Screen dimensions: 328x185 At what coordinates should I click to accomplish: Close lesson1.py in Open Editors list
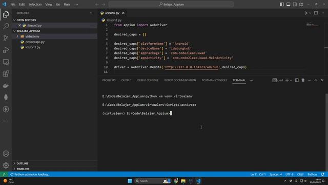pos(19,25)
